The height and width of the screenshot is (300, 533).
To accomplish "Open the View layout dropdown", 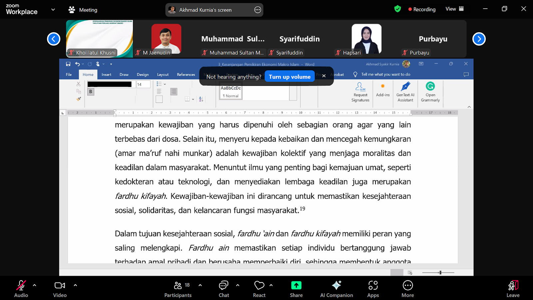I will click(454, 9).
